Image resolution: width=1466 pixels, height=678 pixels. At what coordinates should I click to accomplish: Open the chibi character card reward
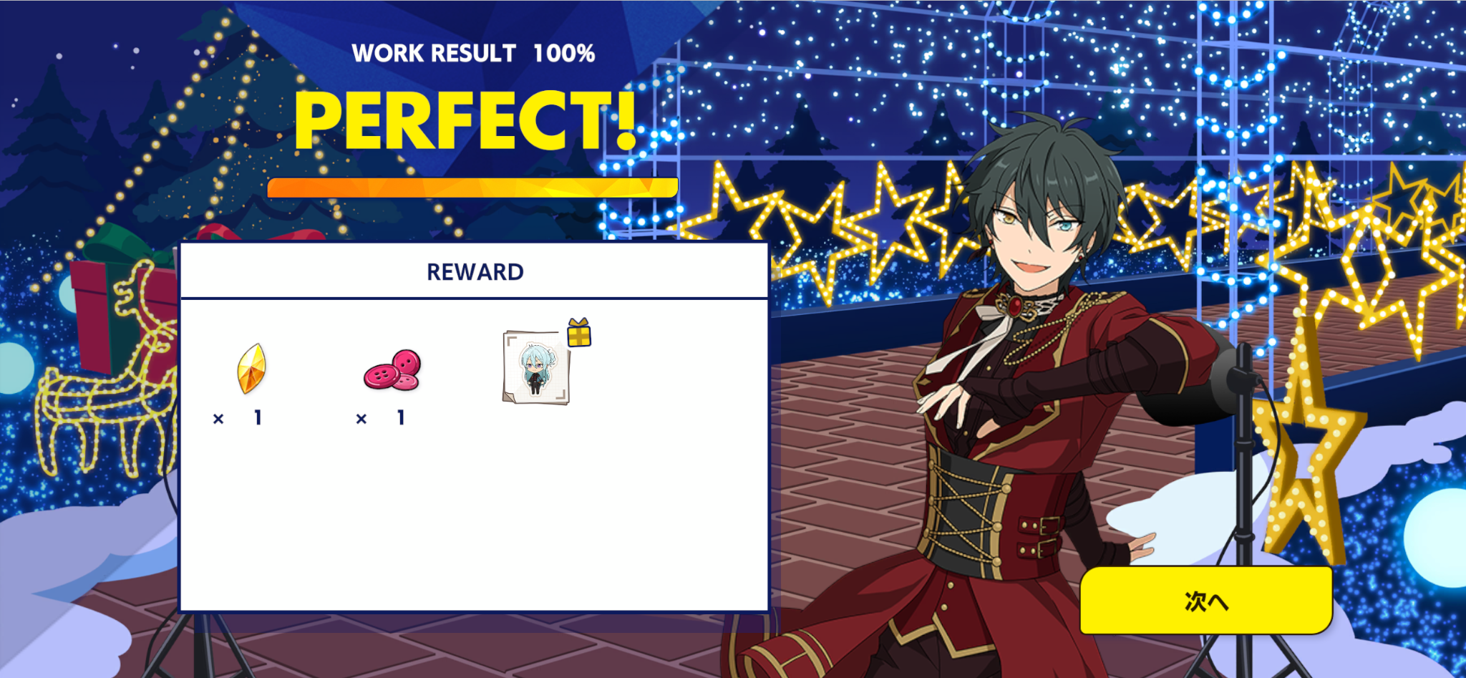(x=537, y=367)
